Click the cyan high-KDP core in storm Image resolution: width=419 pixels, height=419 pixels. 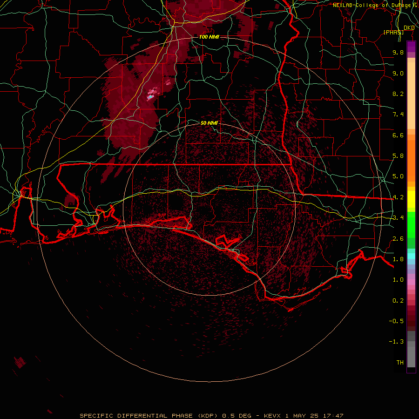(x=150, y=97)
